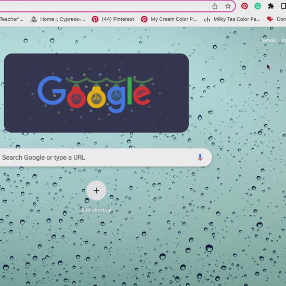This screenshot has height=286, width=286.
Task: Open the (44) Pinterest bookmark
Action: pyautogui.click(x=113, y=19)
